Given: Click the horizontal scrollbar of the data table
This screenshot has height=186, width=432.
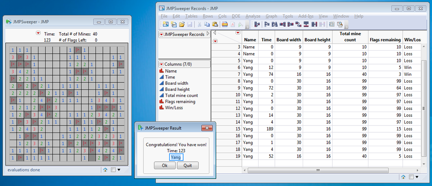Looking at the screenshot, I should tap(318, 170).
